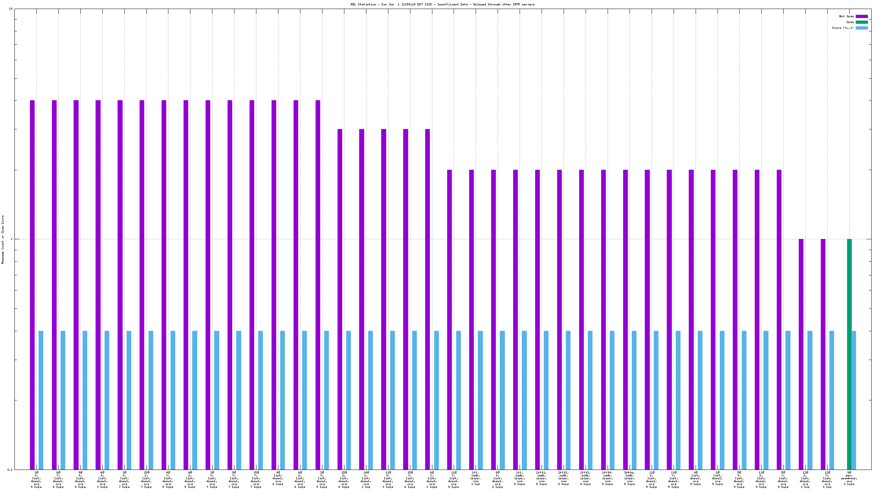Click the 0@ list.dnswl.org 8 hops label

[x=278, y=479]
